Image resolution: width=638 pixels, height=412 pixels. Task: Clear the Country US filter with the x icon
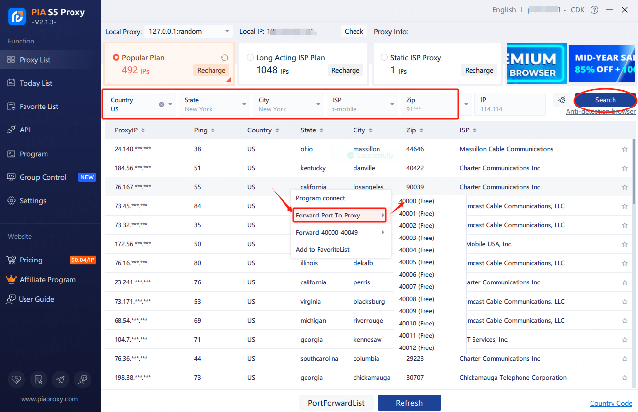(x=162, y=104)
